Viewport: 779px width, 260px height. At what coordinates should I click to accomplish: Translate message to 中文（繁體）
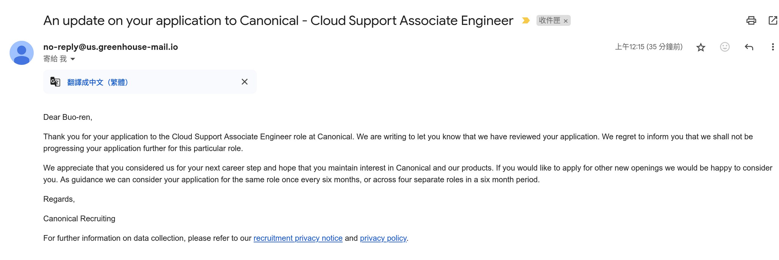(98, 82)
